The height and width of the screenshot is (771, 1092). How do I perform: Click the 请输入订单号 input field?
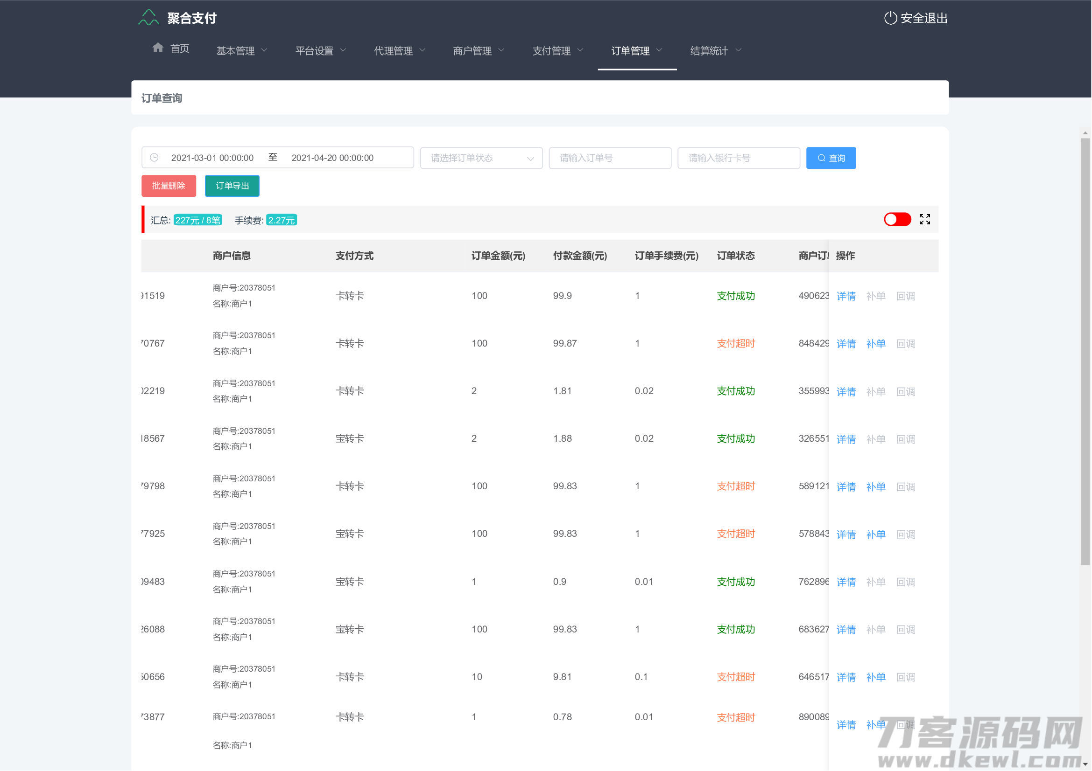coord(610,158)
